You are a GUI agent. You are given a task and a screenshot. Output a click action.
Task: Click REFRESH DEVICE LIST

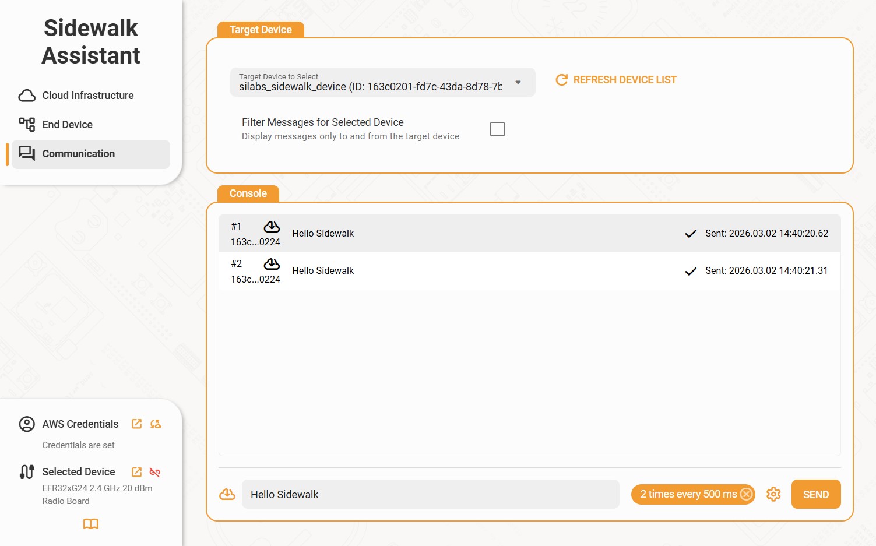point(616,80)
